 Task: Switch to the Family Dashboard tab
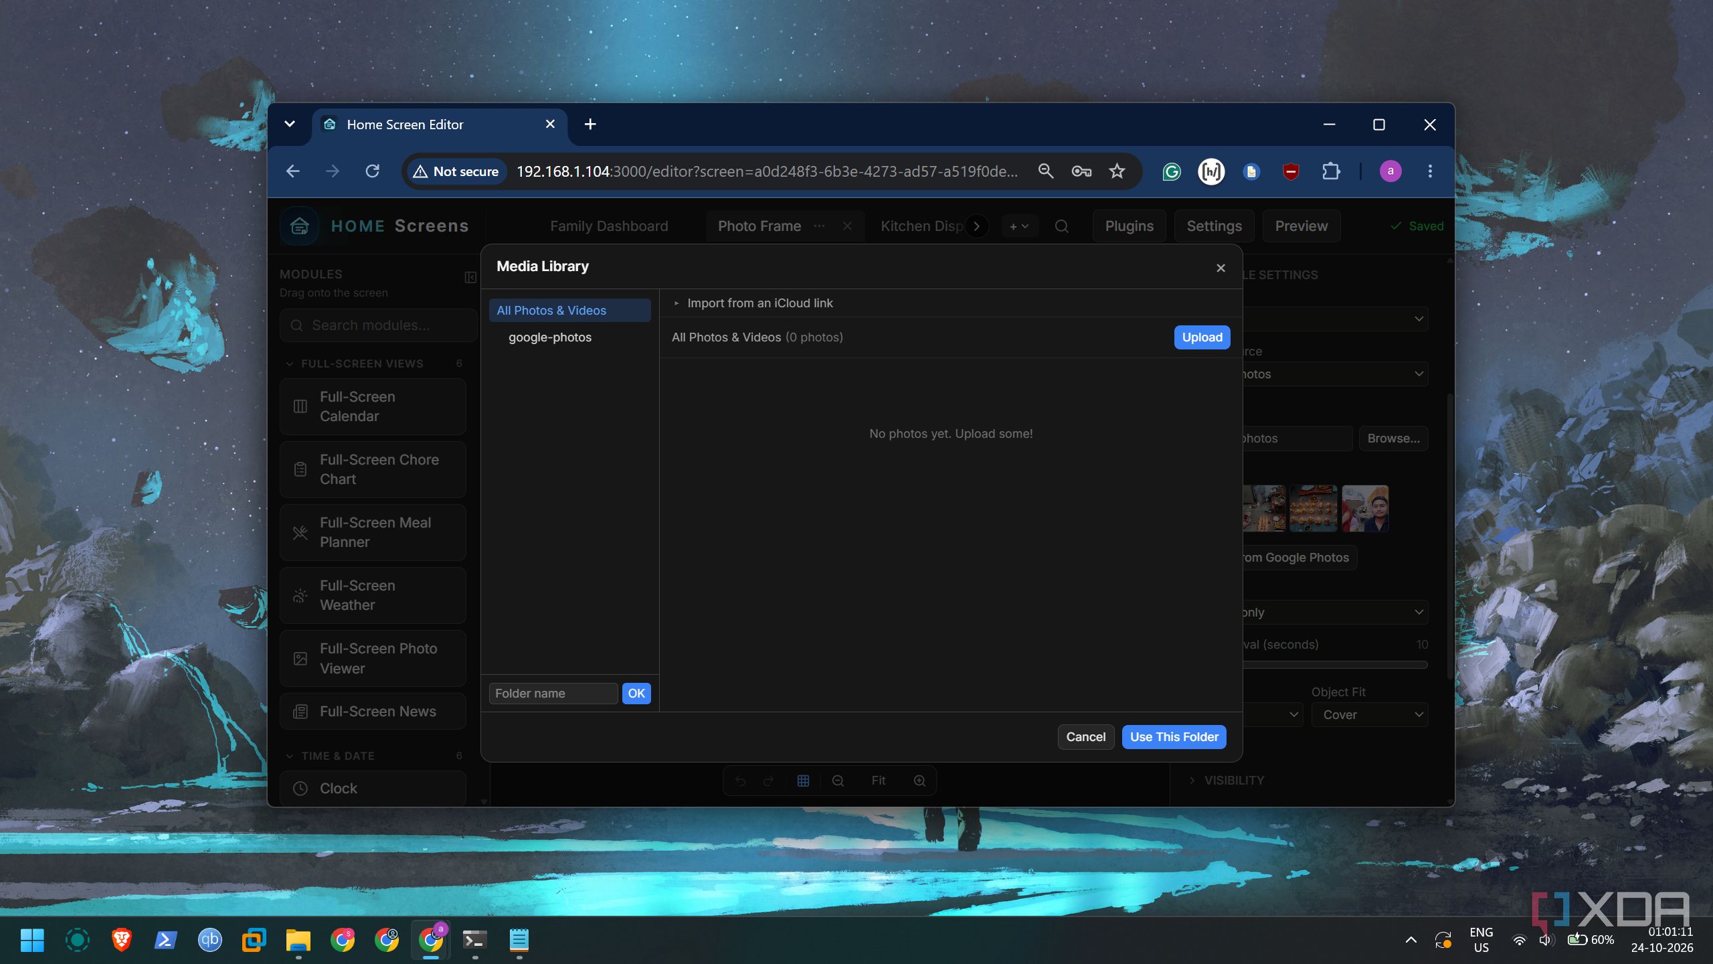click(609, 226)
